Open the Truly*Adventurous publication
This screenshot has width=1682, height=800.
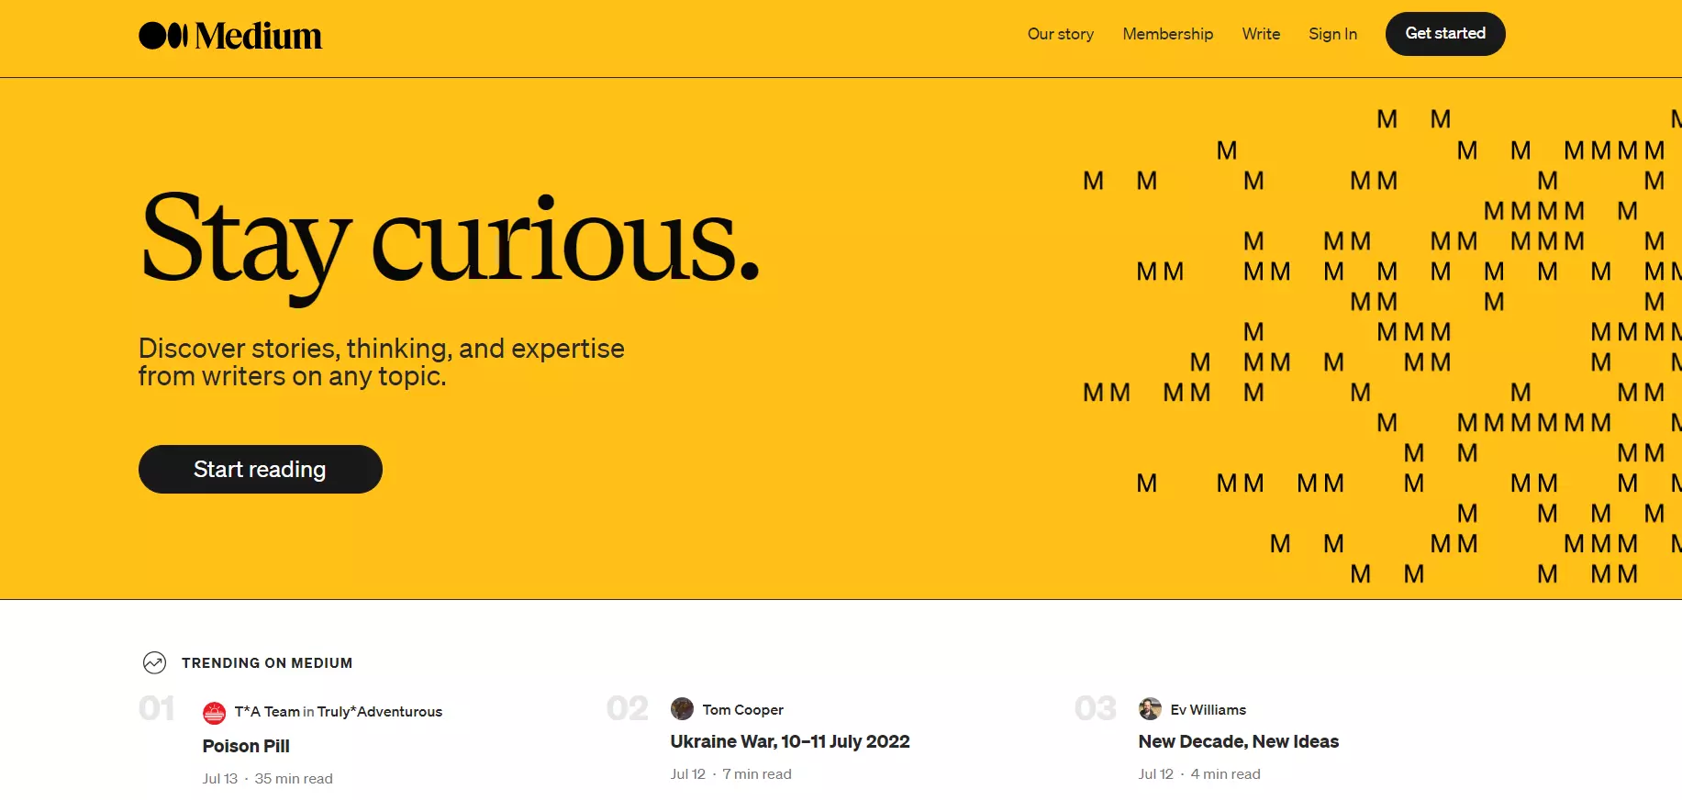(x=380, y=712)
